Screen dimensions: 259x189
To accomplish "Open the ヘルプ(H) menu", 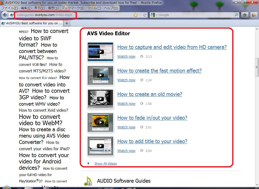I will [x=111, y=8].
